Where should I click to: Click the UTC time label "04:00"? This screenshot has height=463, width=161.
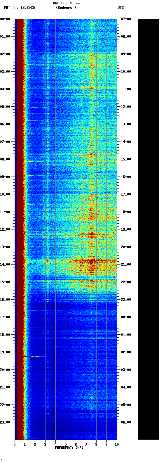pyautogui.click(x=126, y=387)
